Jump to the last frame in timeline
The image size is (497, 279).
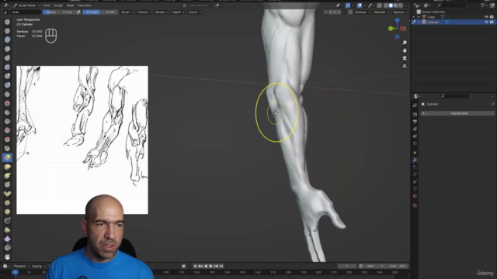221,266
